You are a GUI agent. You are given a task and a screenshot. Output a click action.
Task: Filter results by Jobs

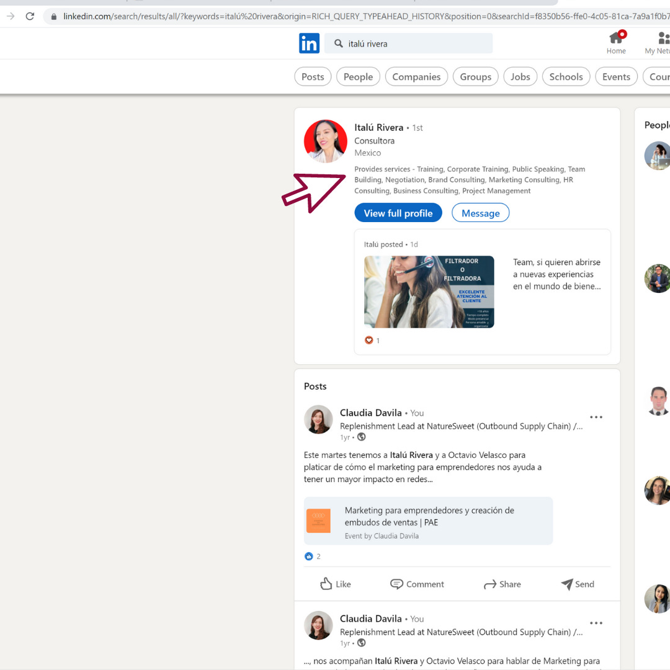pos(520,77)
